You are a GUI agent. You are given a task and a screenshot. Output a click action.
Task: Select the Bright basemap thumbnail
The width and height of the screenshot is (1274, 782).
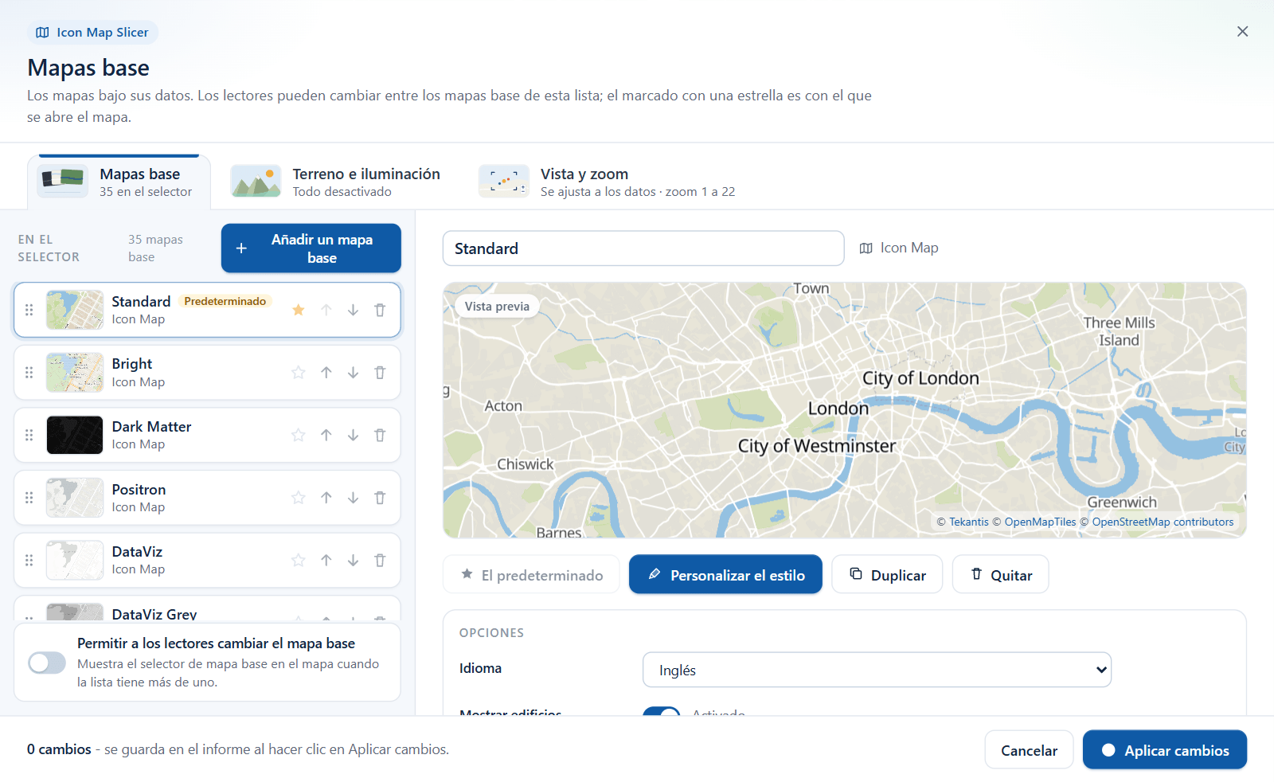click(x=75, y=372)
